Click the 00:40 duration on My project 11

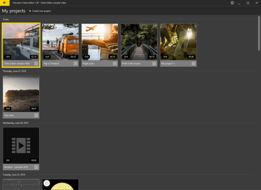click(191, 57)
